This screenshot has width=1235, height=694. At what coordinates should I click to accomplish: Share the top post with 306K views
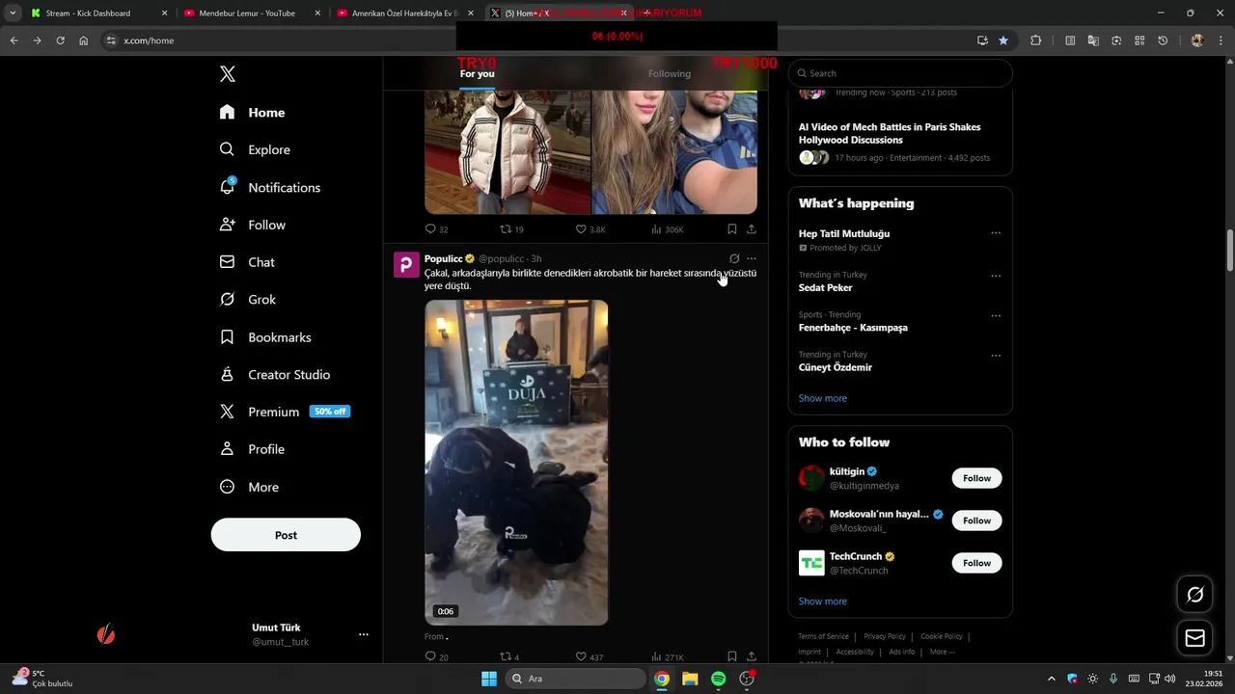click(752, 229)
